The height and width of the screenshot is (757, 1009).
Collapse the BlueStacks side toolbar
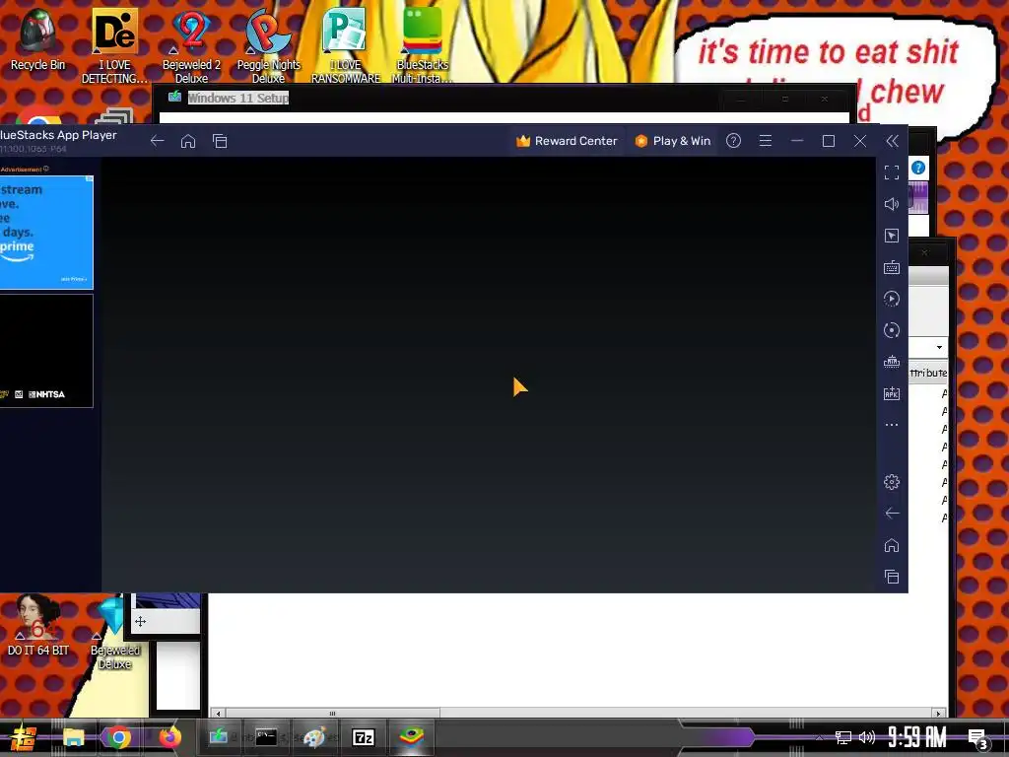tap(892, 141)
